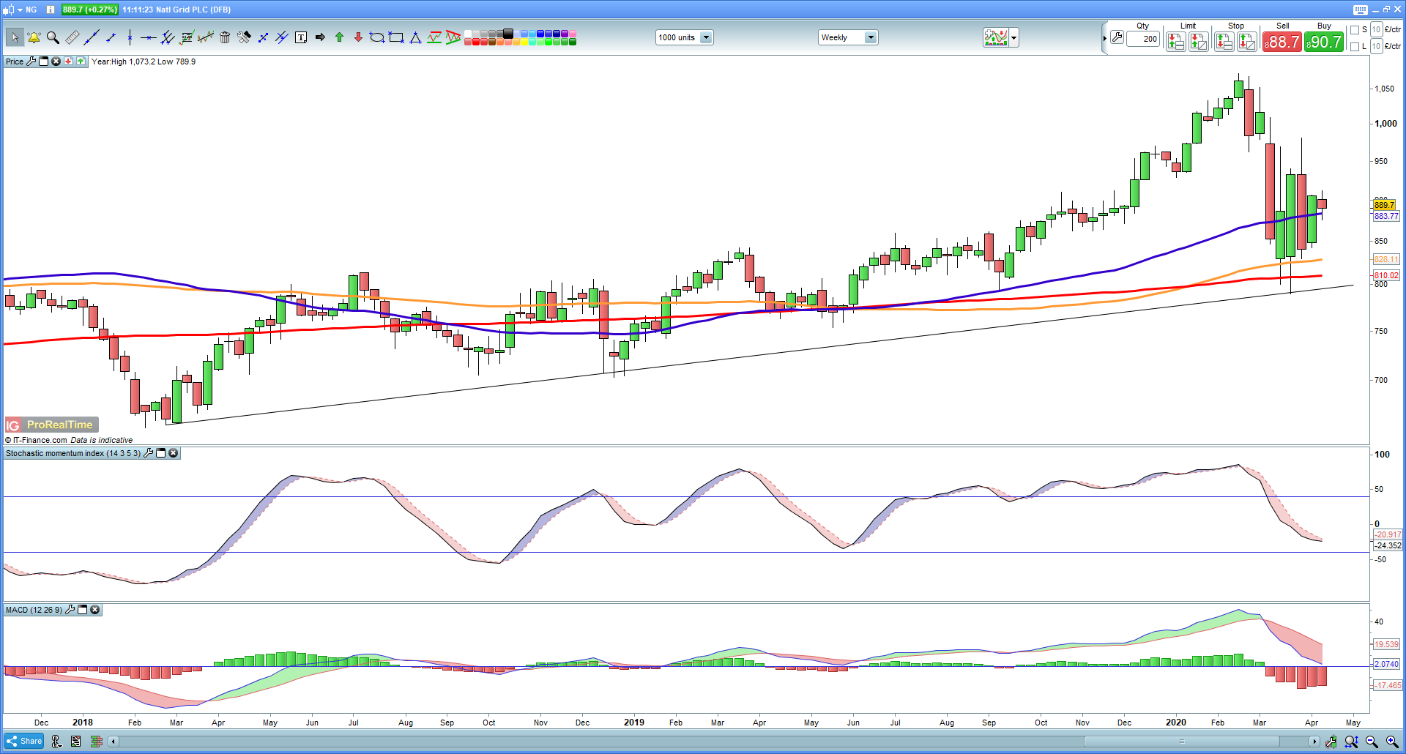Collapse the trading panel arrow
This screenshot has width=1406, height=754.
click(x=1105, y=38)
